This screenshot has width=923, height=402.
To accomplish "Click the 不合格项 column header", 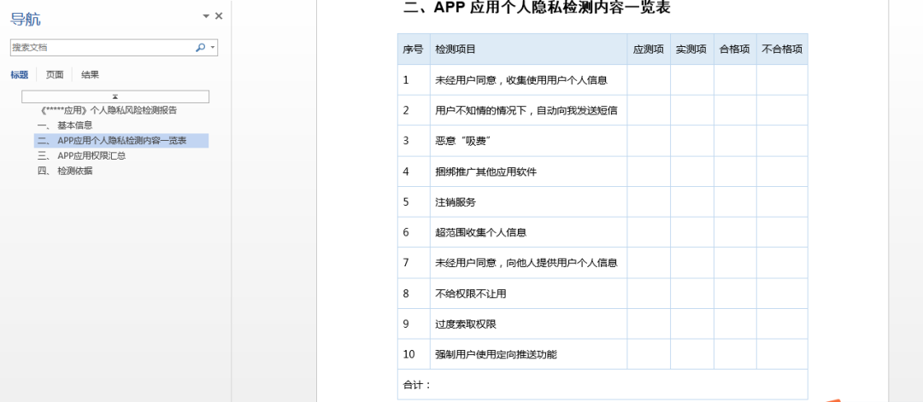I will 781,50.
